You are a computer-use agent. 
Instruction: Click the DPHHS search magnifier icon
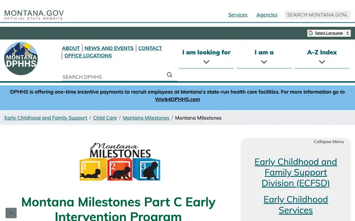pyautogui.click(x=169, y=75)
